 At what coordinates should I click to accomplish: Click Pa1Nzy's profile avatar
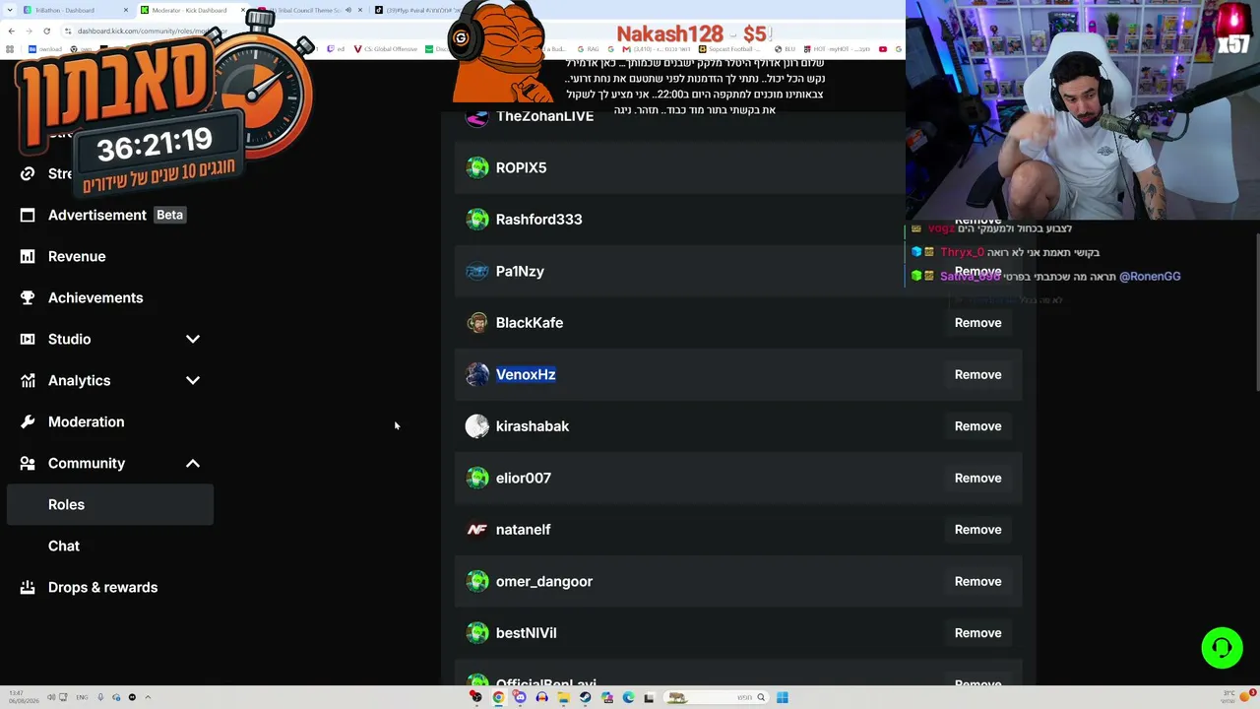(x=477, y=271)
